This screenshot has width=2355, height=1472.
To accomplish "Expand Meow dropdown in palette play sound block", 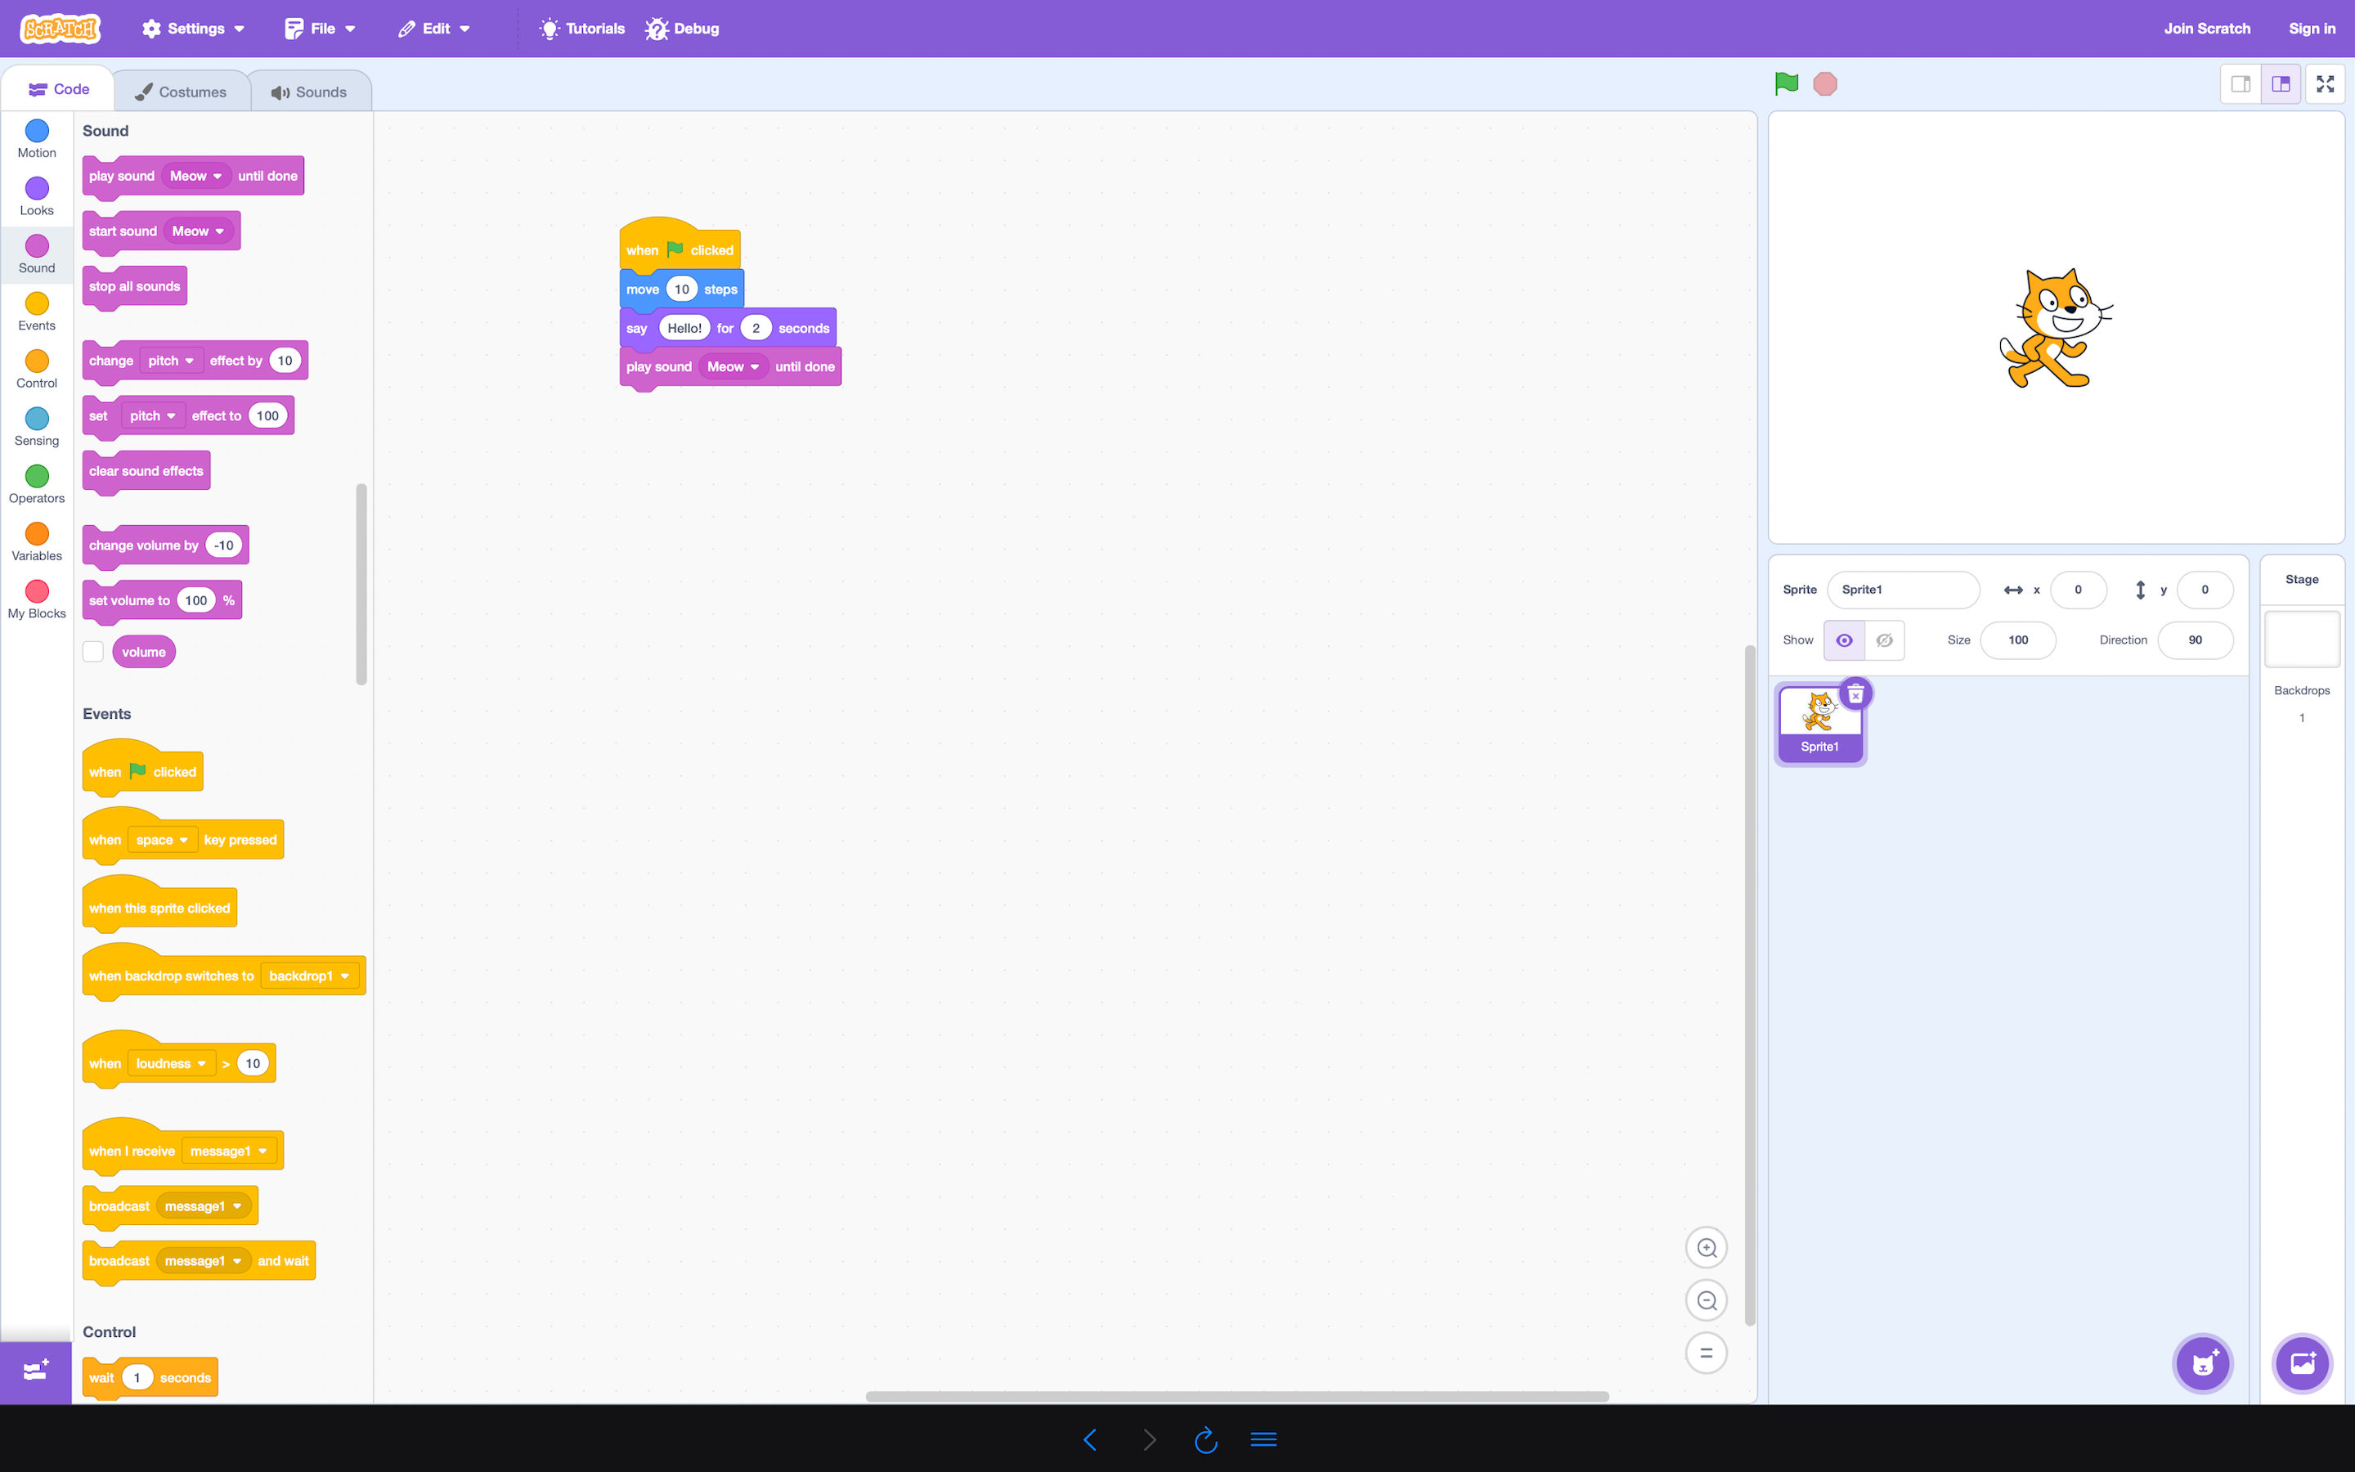I will [195, 175].
